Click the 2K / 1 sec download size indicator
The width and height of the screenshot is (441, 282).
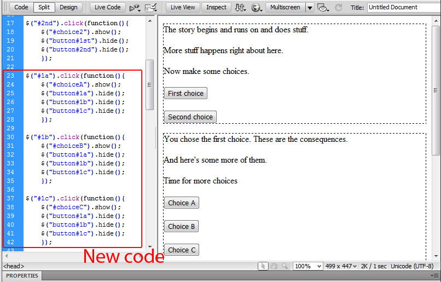(374, 266)
